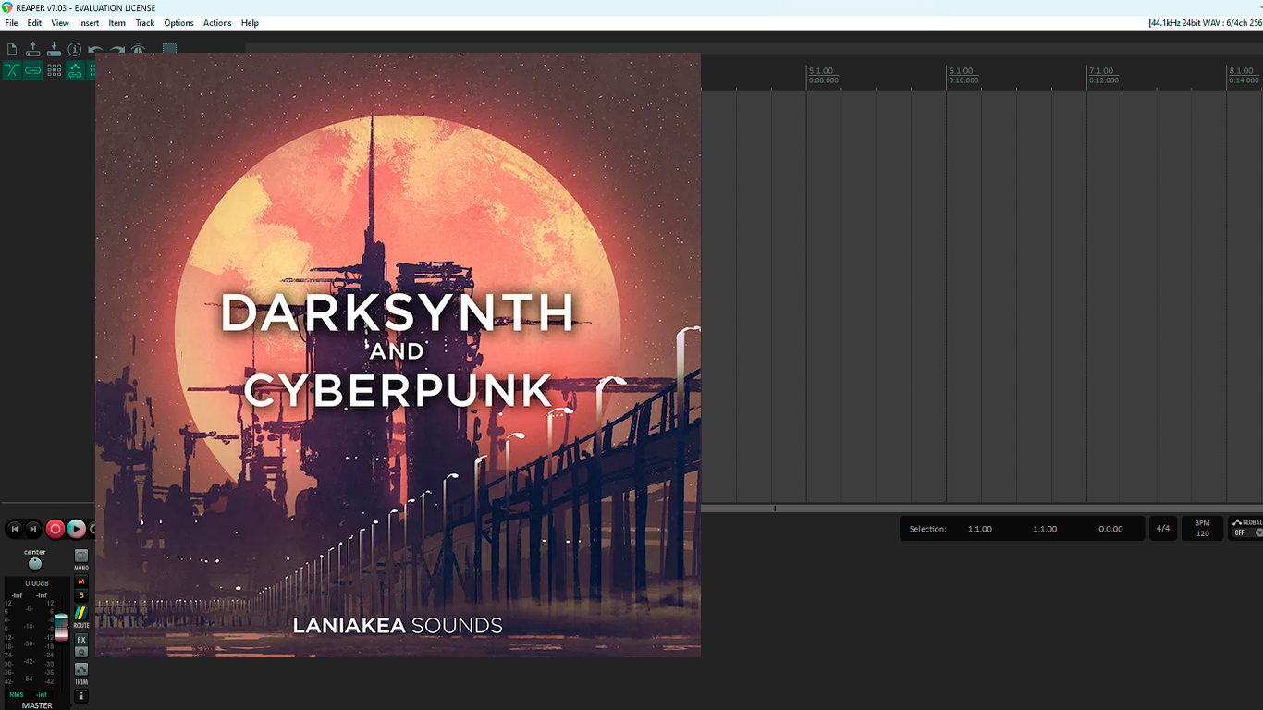This screenshot has height=710, width=1263.
Task: Toggle the metronome icon in toolbar
Action: pos(139,49)
